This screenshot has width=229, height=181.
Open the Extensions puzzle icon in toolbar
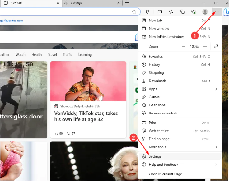pos(148,12)
